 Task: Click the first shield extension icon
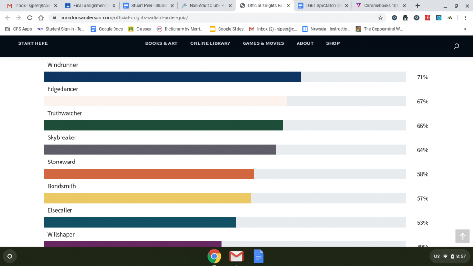coord(394,18)
